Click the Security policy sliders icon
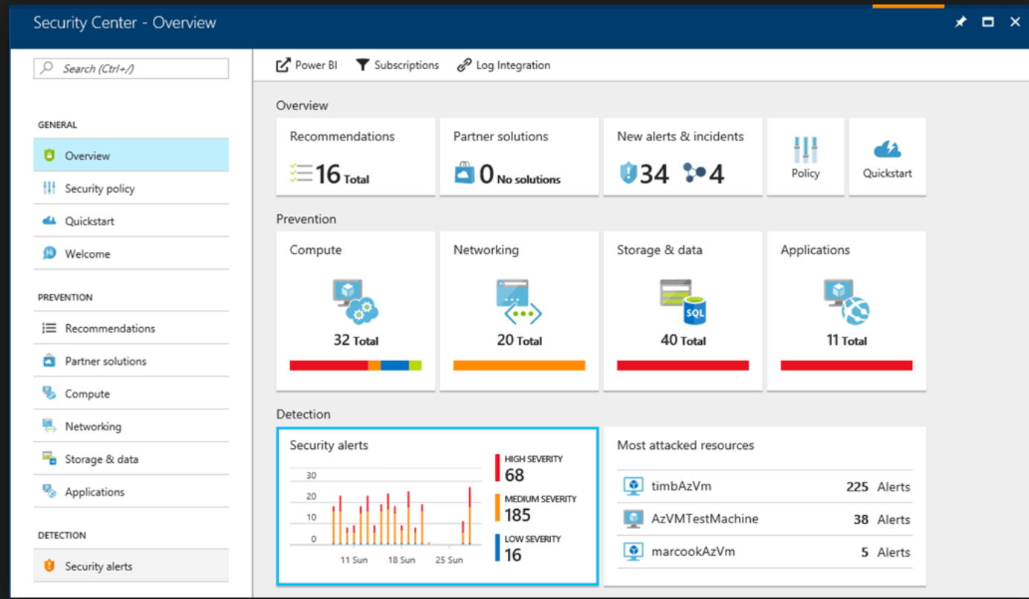1029x599 pixels. [50, 188]
